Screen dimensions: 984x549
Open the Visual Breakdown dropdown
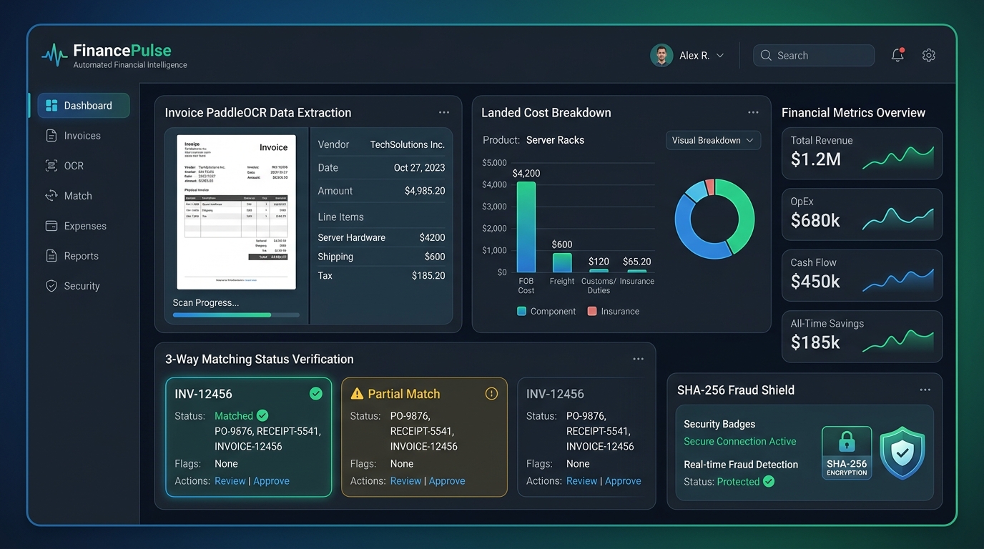(x=713, y=140)
